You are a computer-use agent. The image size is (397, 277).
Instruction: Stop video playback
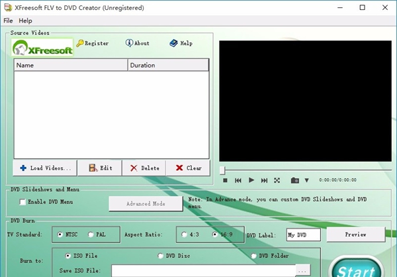click(x=225, y=180)
